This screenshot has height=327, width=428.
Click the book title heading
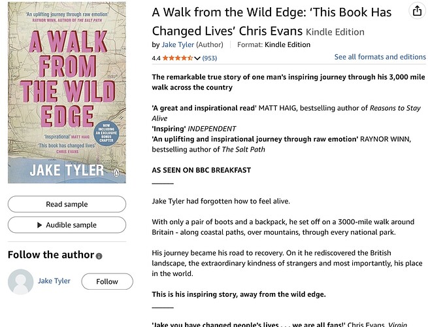(x=271, y=21)
